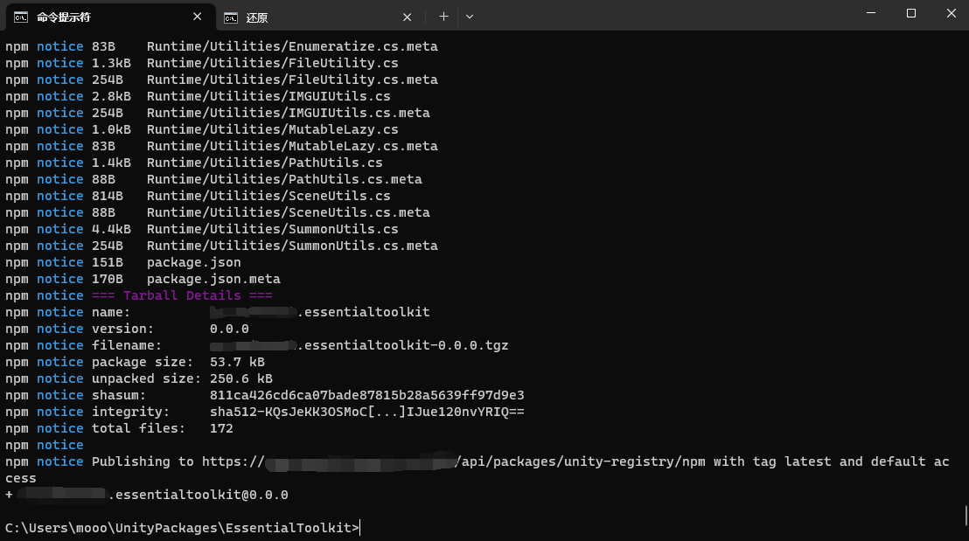This screenshot has height=541, width=969.
Task: Click the sha512 integrity text
Action: click(367, 412)
